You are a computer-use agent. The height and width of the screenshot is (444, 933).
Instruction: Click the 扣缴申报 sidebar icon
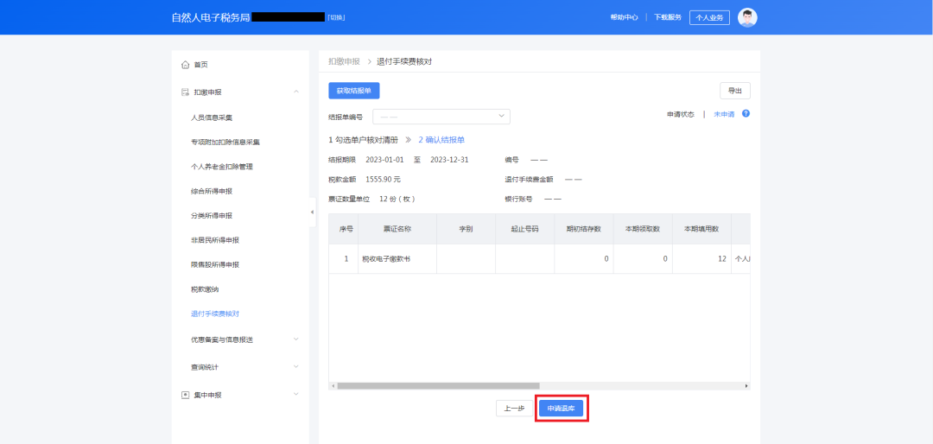tap(185, 92)
